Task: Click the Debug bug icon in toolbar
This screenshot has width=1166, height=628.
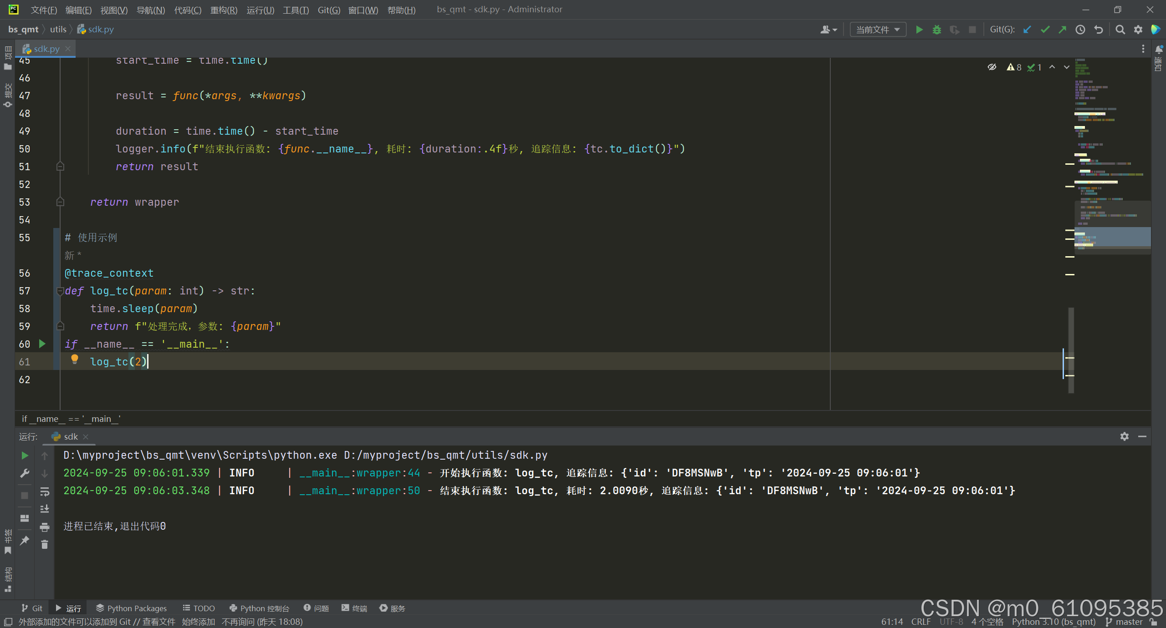Action: [936, 30]
